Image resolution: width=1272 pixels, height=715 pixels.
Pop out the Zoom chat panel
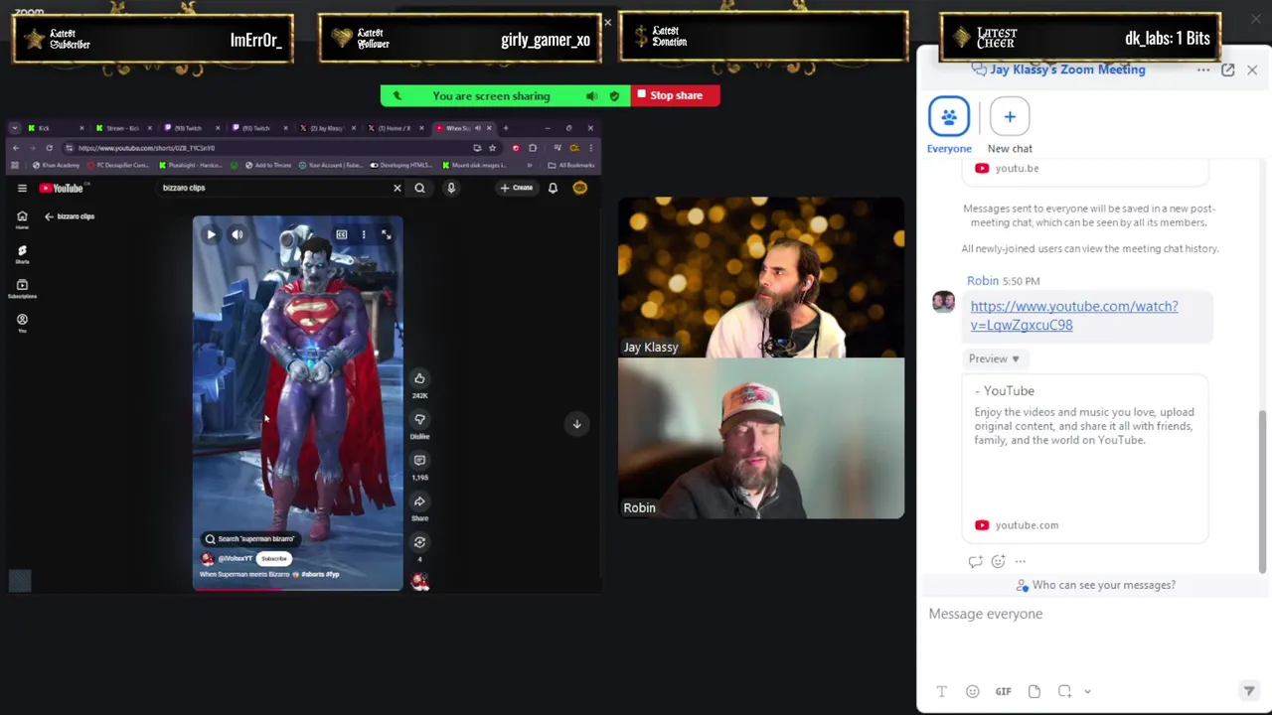click(x=1228, y=70)
